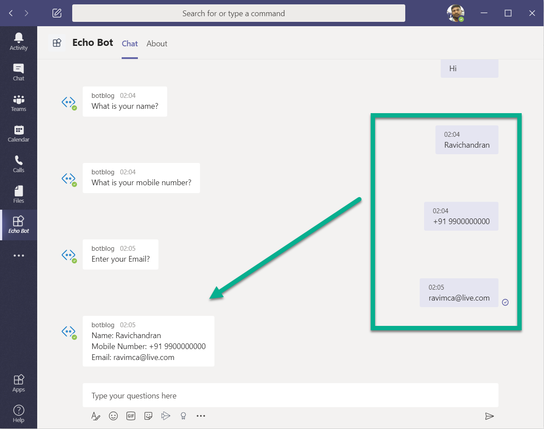Click the Apps store icon
Screen dimensions: 544x429
point(18,383)
